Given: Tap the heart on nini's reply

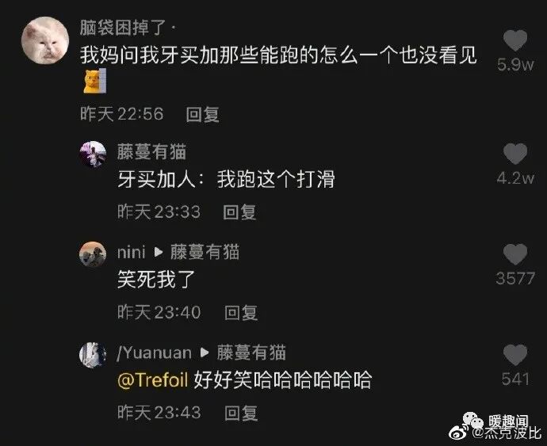Looking at the screenshot, I should click(515, 253).
